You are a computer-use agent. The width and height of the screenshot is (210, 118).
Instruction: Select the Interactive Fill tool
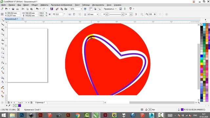click(x=2, y=92)
